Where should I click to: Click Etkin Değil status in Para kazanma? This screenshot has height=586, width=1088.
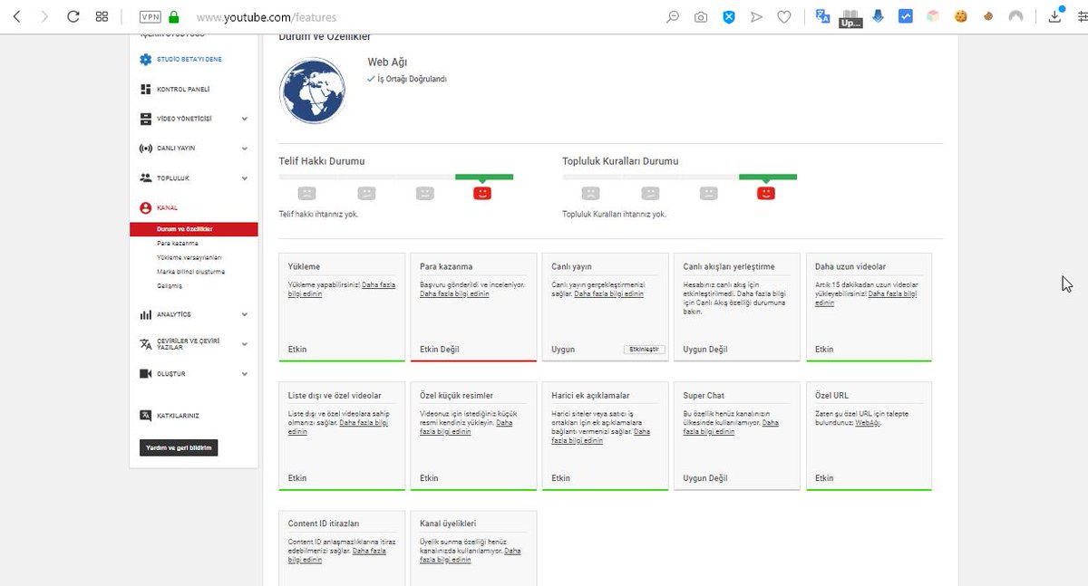440,350
